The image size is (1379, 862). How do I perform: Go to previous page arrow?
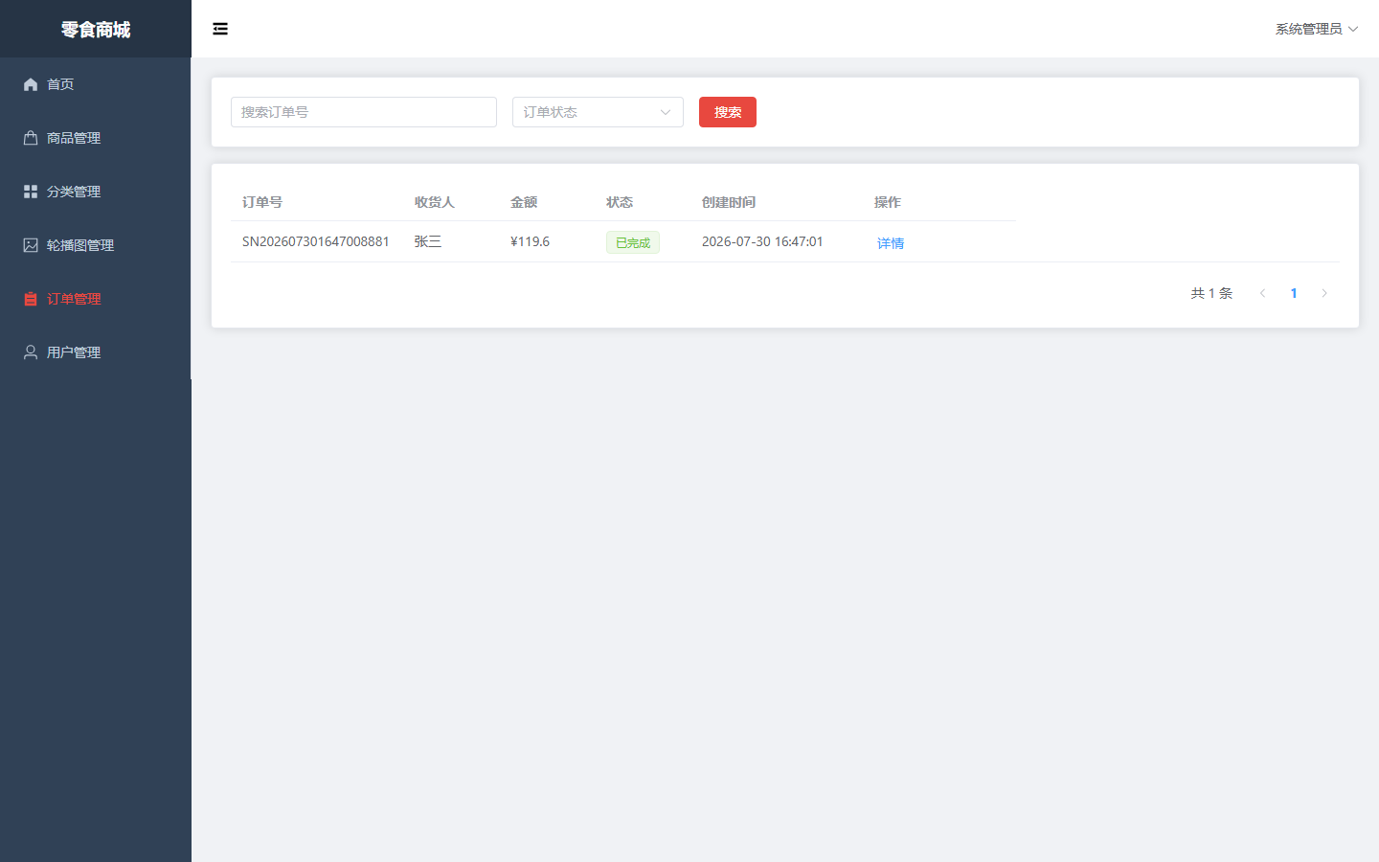(1263, 293)
